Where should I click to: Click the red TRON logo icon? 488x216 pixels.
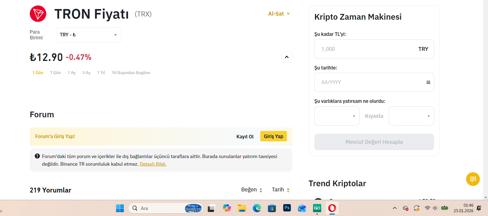point(38,14)
